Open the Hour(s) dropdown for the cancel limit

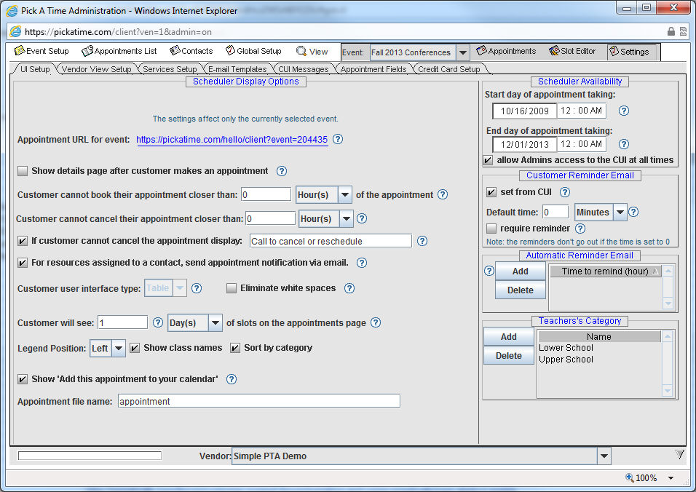click(x=347, y=218)
